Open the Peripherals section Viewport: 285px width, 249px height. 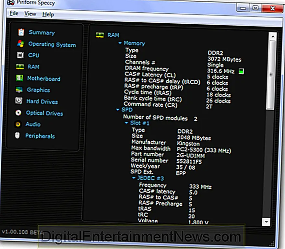pos(40,136)
